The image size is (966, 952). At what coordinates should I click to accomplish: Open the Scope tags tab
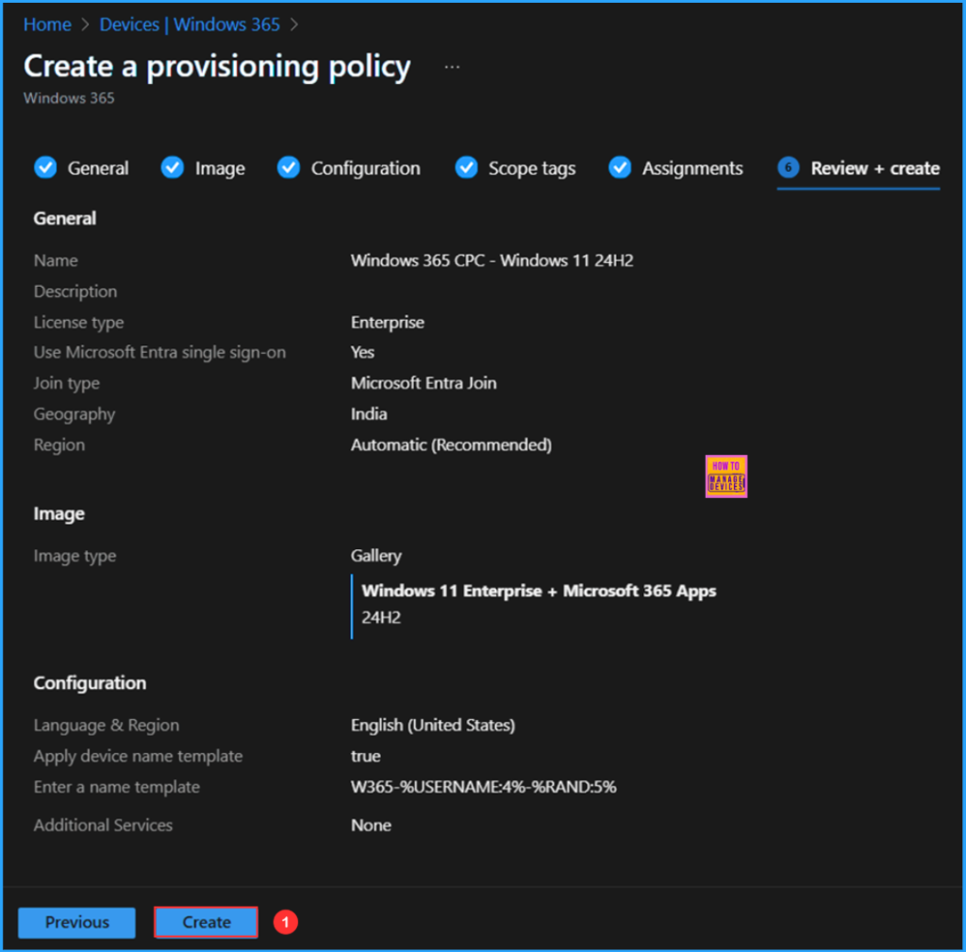[x=532, y=168]
